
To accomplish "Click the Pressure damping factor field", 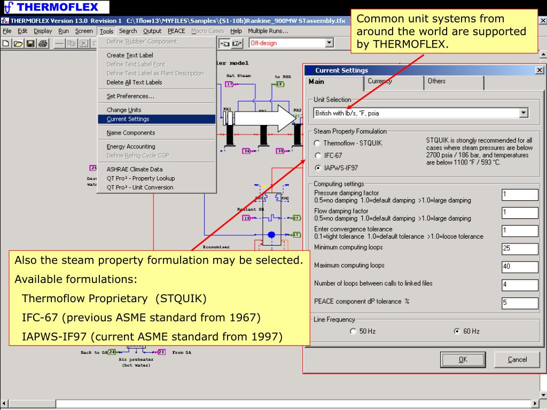I will (520, 194).
